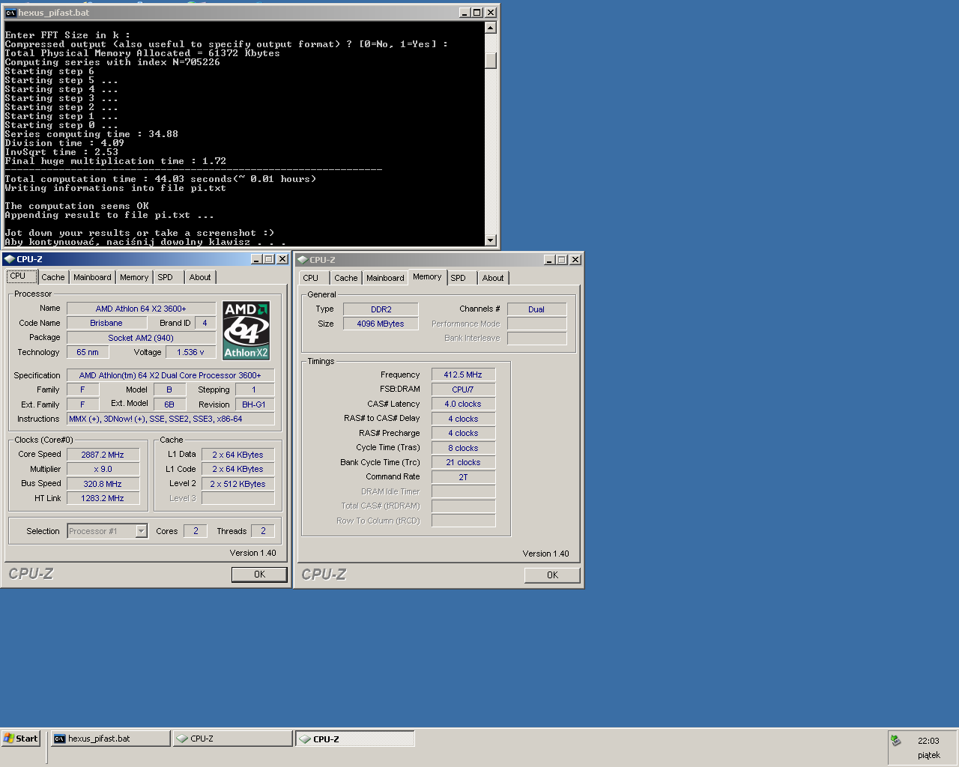Viewport: 959px width, 767px height.
Task: Click memory Frequency value 412.5 MHz
Action: point(463,375)
